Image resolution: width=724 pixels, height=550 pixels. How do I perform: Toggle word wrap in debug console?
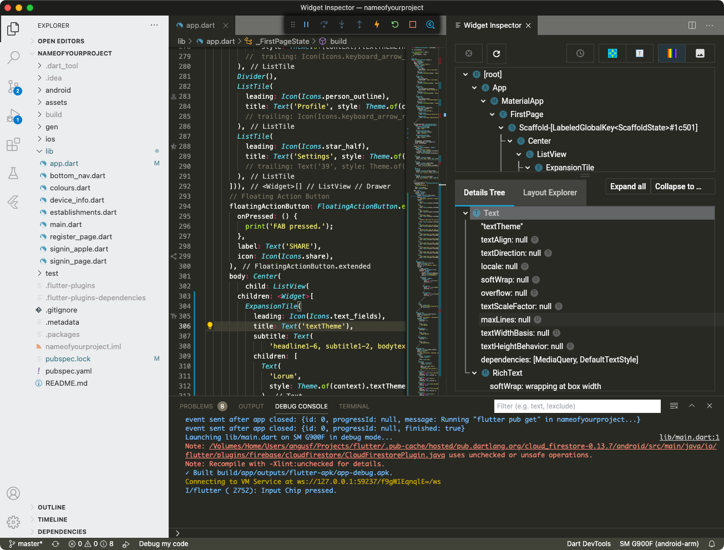click(x=674, y=406)
